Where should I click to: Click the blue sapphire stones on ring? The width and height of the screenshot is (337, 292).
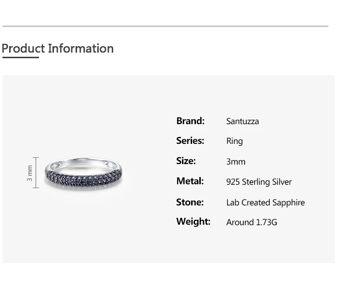point(84,179)
